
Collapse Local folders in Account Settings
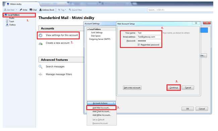point(88,29)
